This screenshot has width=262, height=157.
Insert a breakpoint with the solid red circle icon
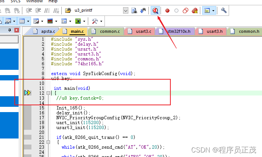tap(167, 11)
